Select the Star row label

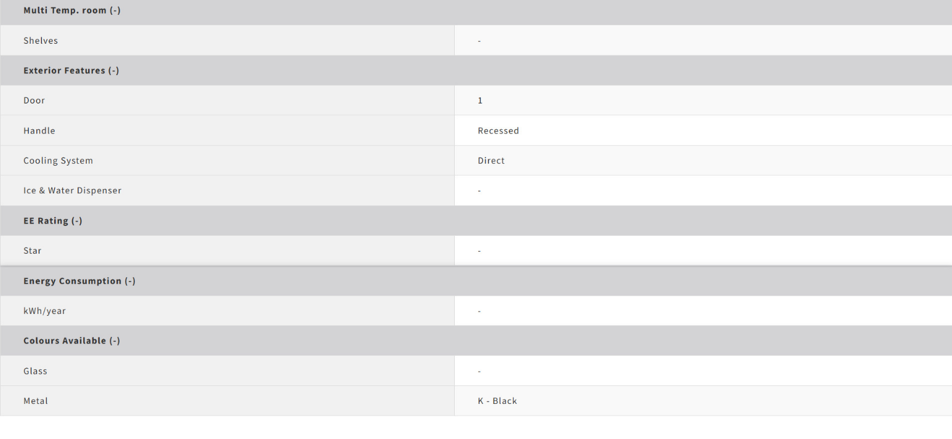click(x=32, y=251)
